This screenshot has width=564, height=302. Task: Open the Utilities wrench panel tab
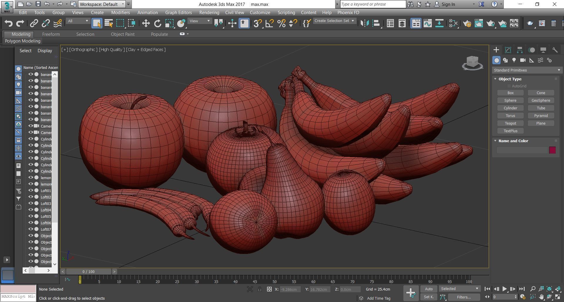(555, 50)
